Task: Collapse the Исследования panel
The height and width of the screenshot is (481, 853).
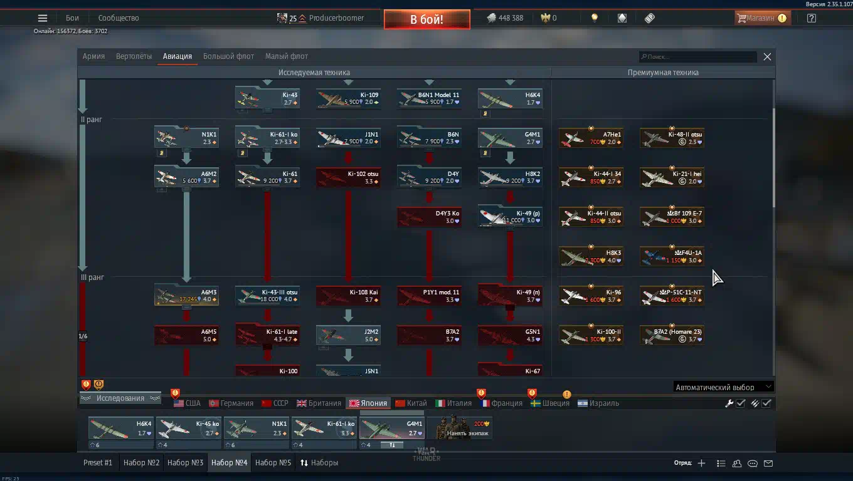Action: pos(120,398)
